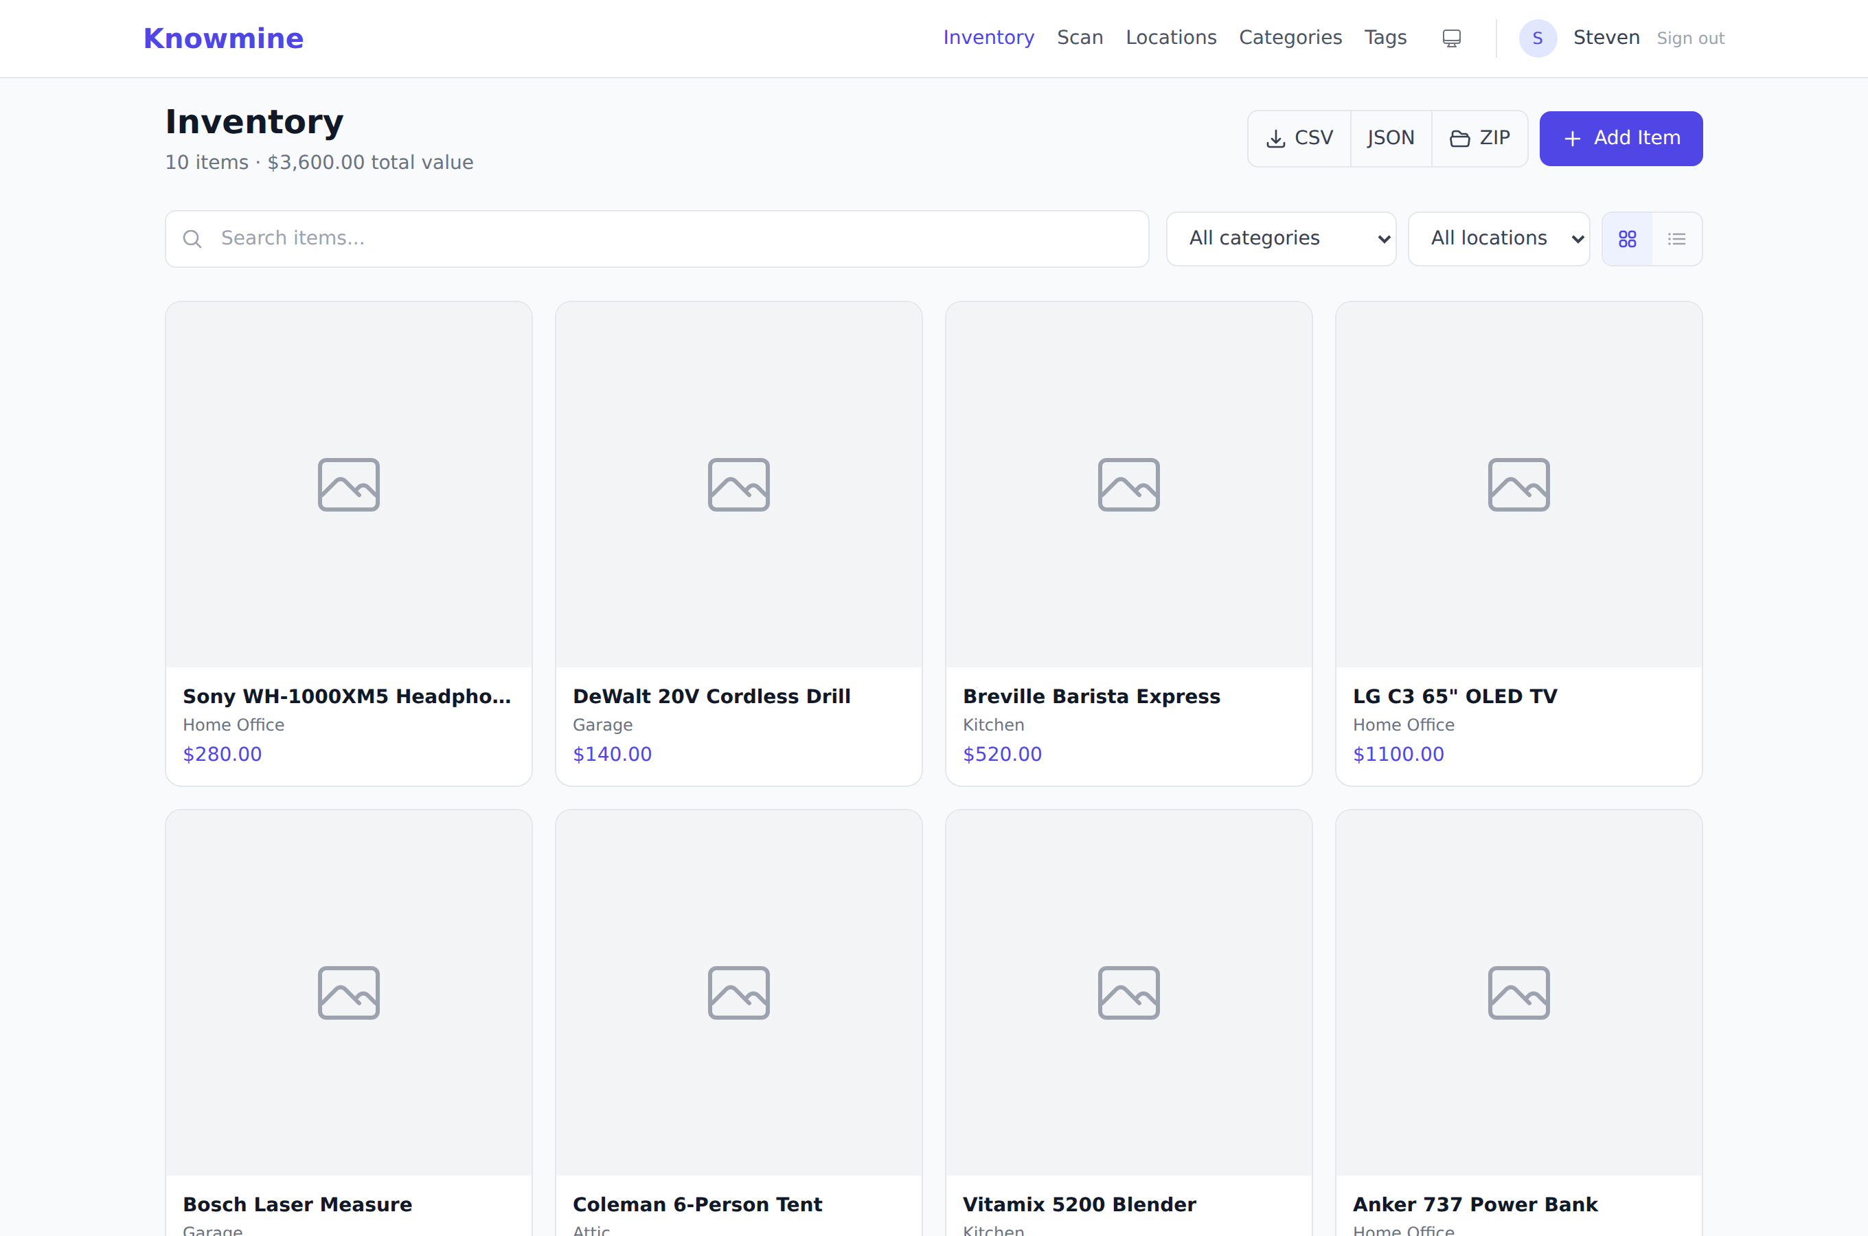Open DeWalt 20V Cordless Drill image placeholder
Image resolution: width=1868 pixels, height=1236 pixels.
coord(738,485)
